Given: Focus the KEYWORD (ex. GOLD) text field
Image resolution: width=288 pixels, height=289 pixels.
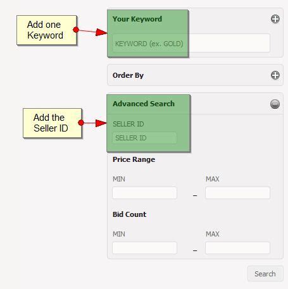Looking at the screenshot, I should coord(191,43).
